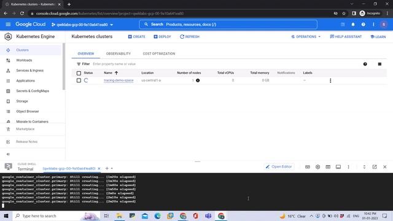This screenshot has height=221, width=393.
Task: Click the Open Editor button
Action: coord(279,166)
